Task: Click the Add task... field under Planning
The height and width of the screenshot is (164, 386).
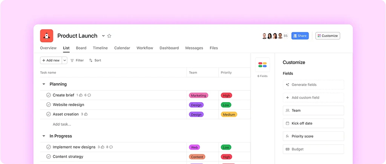Action: coord(62,124)
